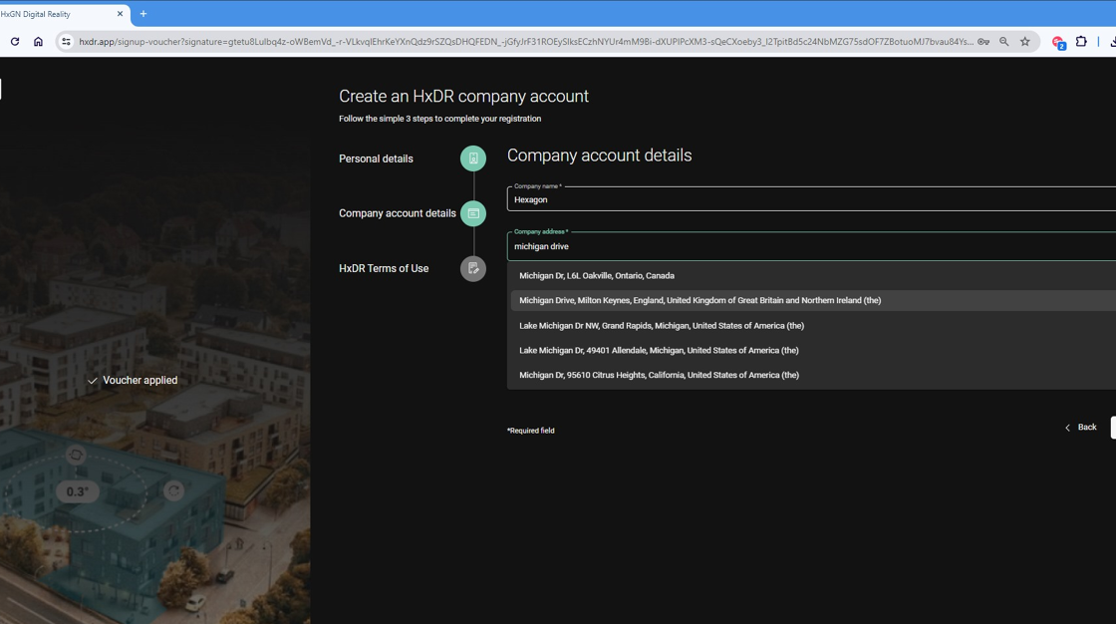The image size is (1116, 624).
Task: Choose Michigan Drive, Milton Keynes, England suggestion
Action: [x=813, y=301]
